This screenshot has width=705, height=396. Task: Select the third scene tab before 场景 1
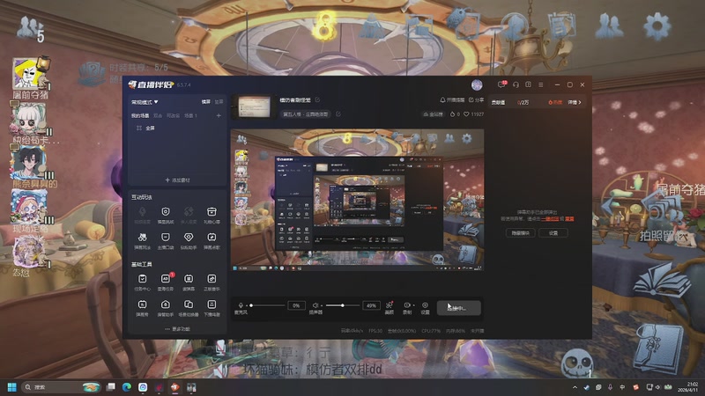tap(173, 116)
